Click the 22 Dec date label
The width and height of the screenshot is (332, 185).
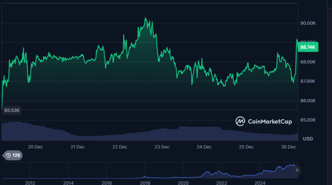click(x=120, y=147)
